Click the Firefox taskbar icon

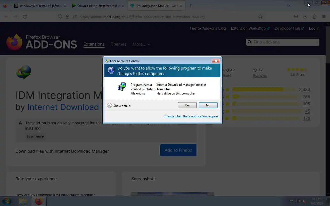click(39, 201)
